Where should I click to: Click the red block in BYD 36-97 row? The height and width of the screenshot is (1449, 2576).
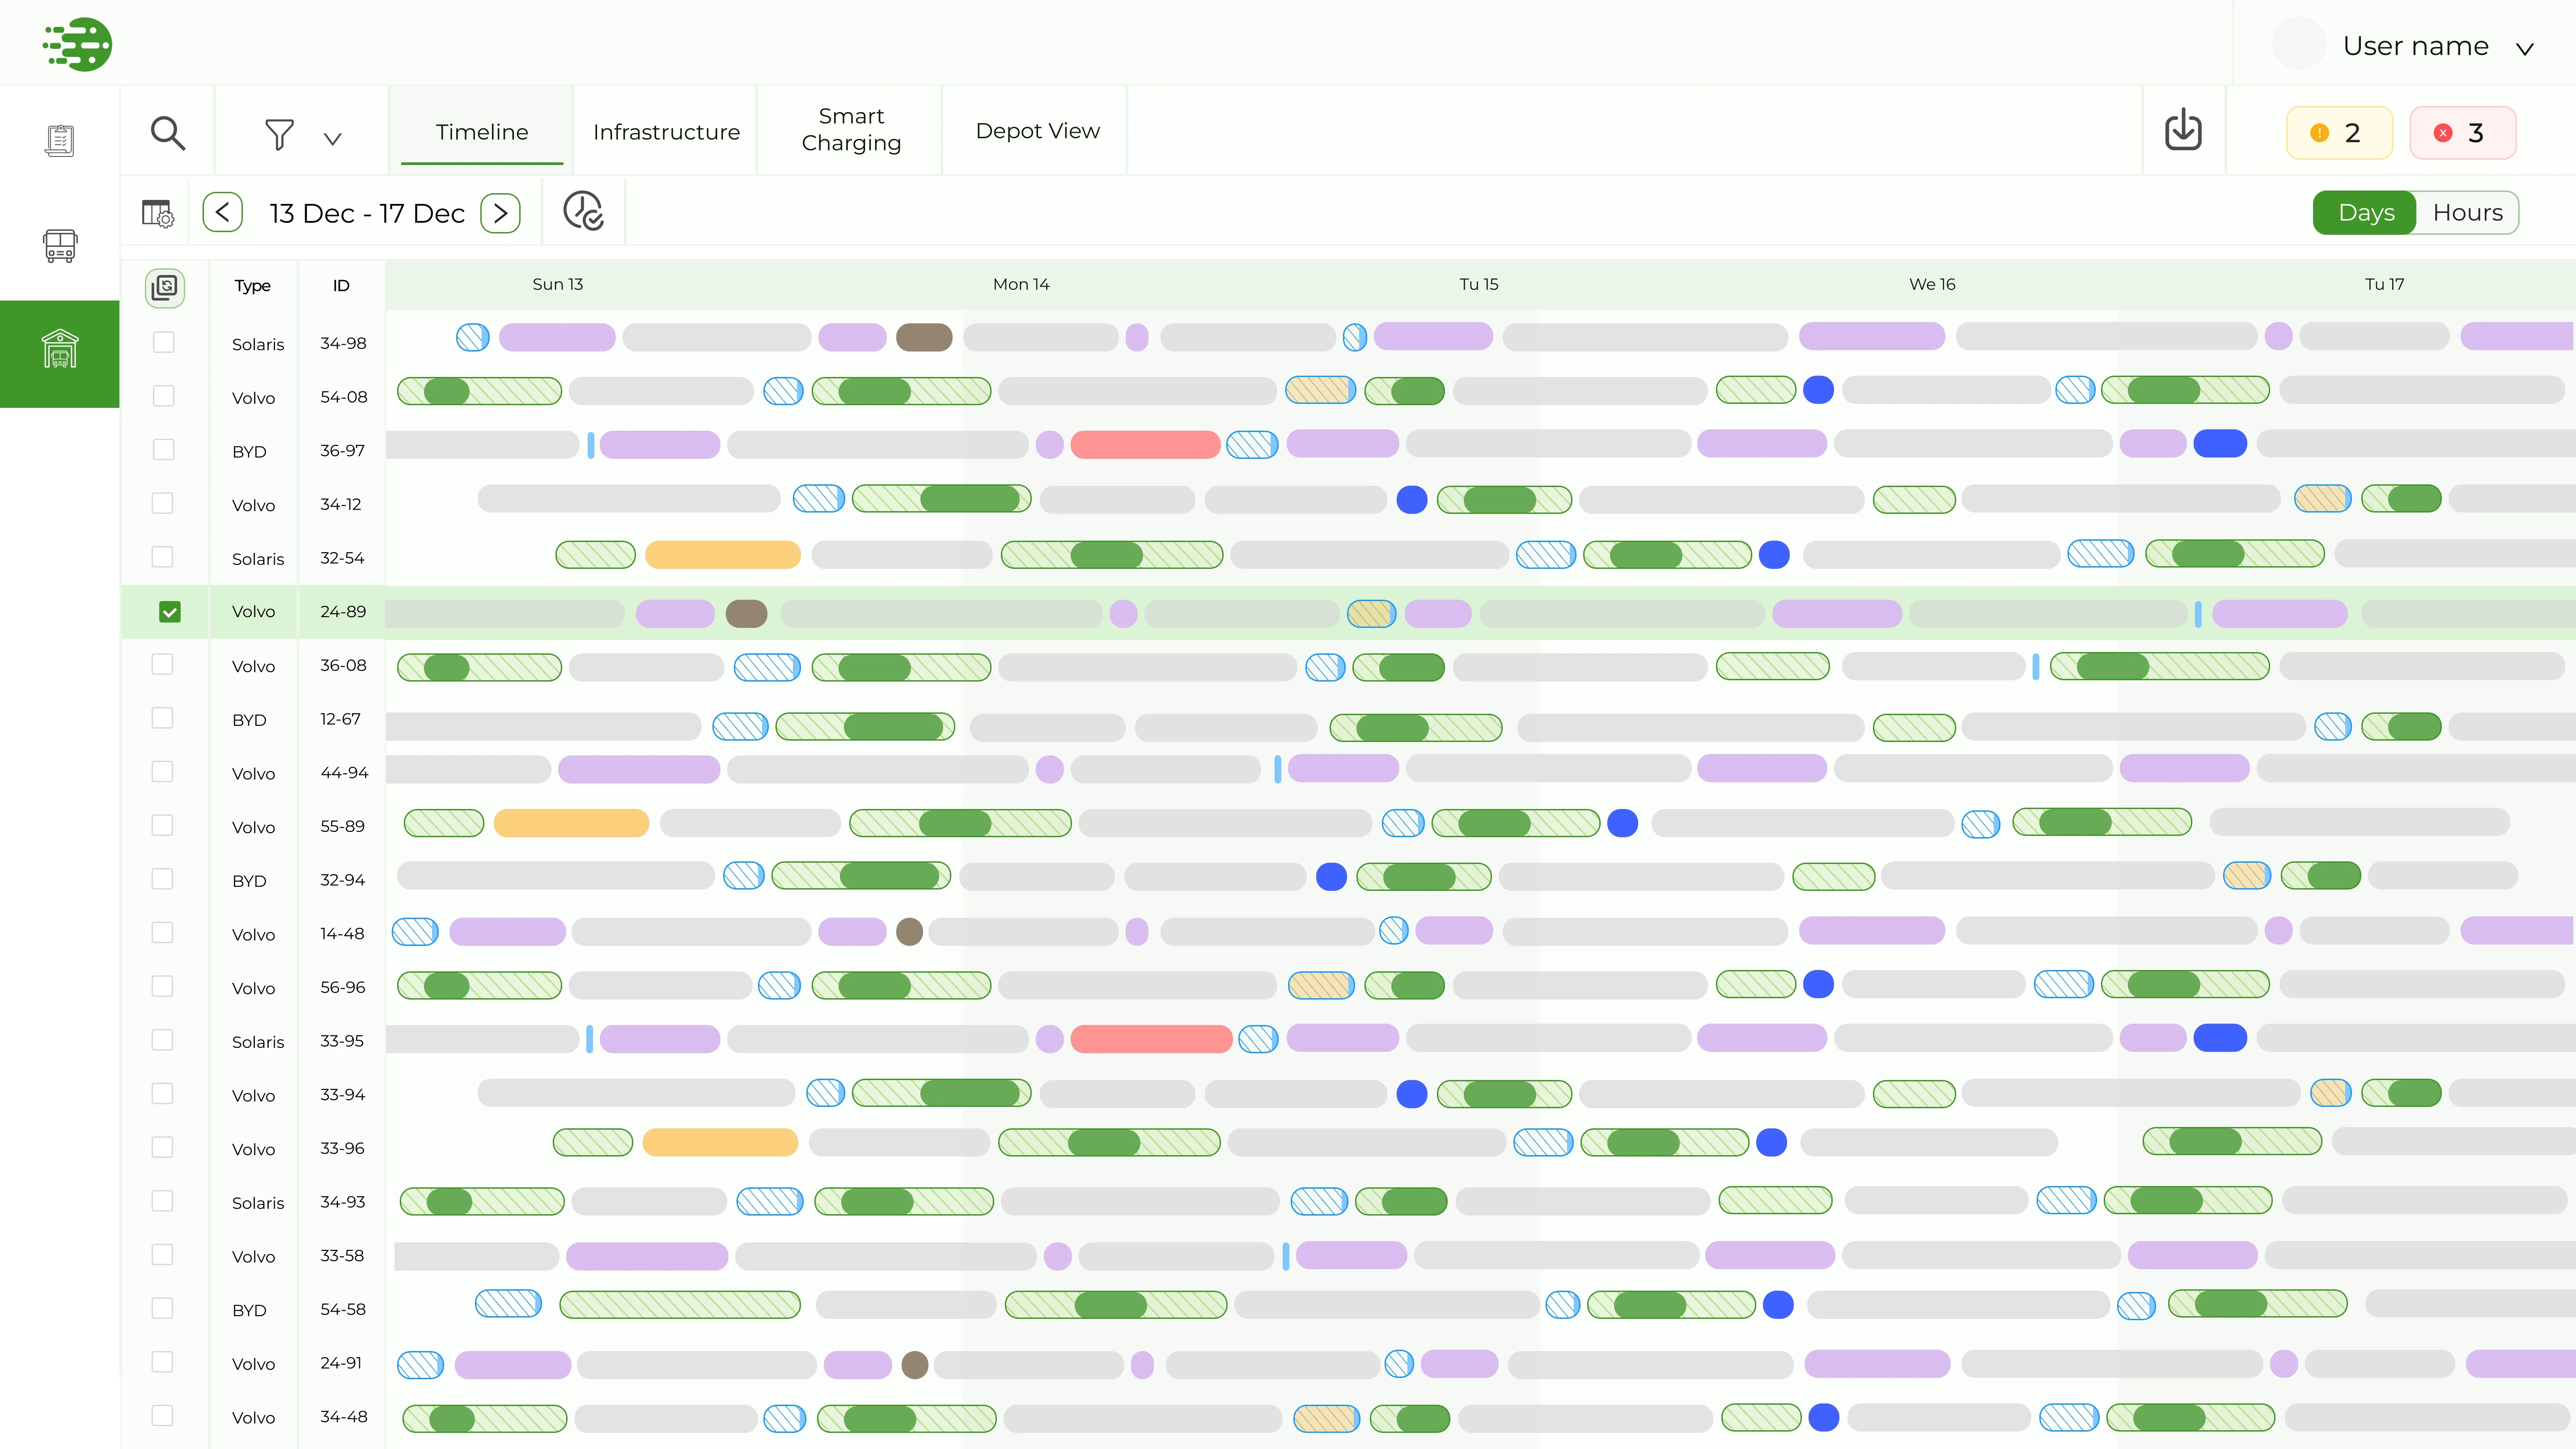coord(1145,444)
